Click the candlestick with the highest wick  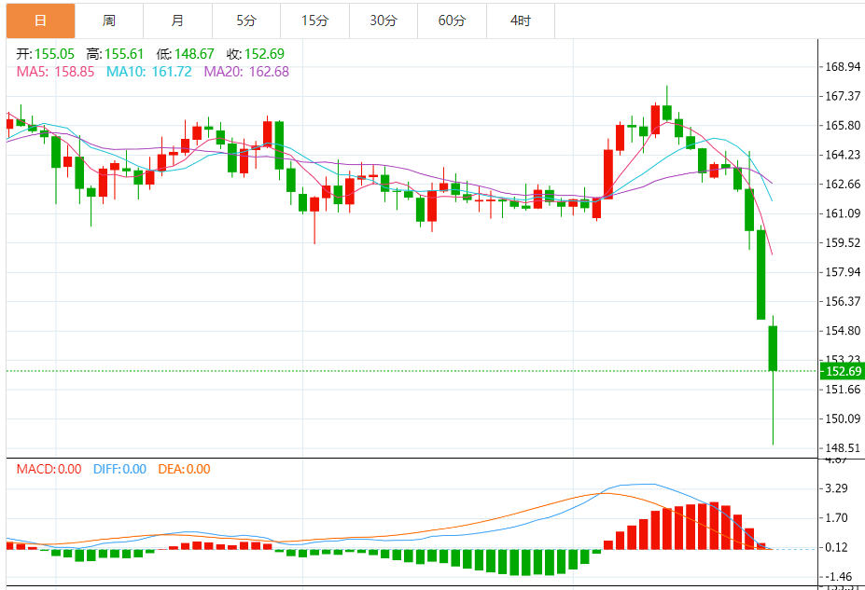point(667,112)
